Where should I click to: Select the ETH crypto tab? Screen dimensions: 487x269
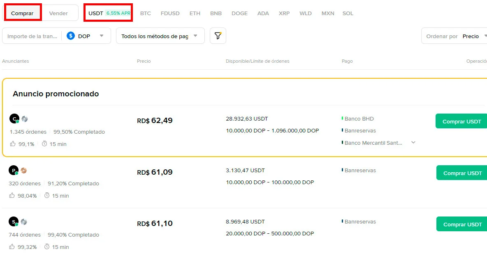pyautogui.click(x=195, y=13)
